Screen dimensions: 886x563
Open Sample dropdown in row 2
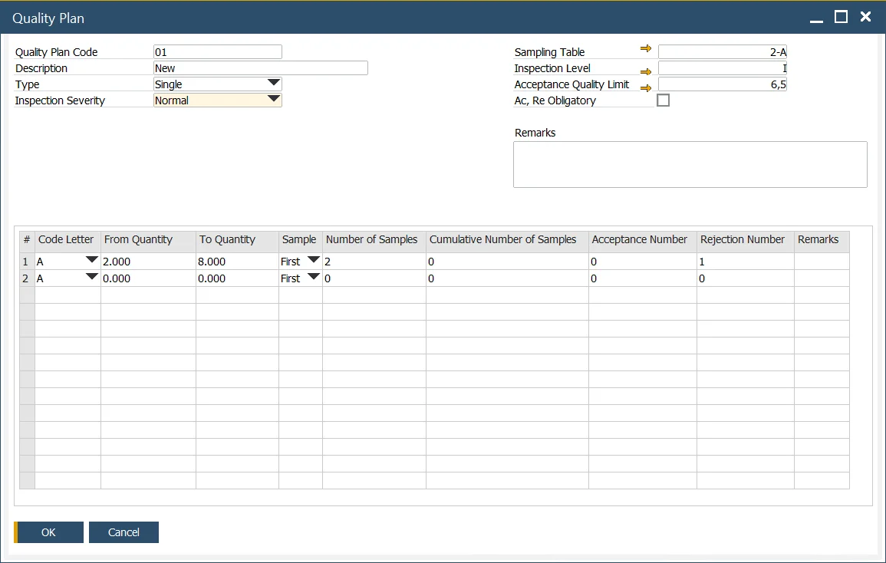point(313,278)
